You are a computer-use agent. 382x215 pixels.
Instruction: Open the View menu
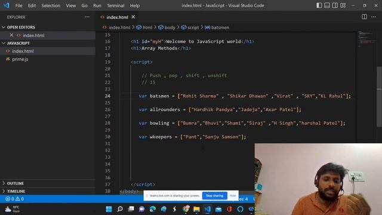[x=70, y=5]
